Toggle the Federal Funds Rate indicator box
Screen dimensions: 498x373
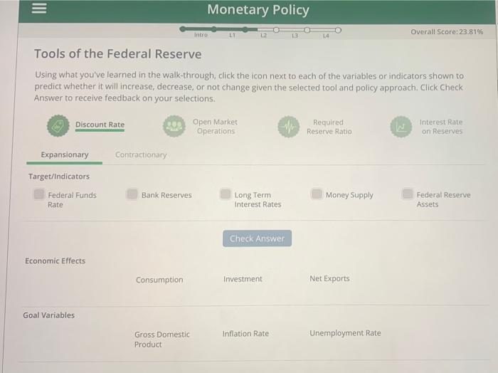[x=39, y=194]
